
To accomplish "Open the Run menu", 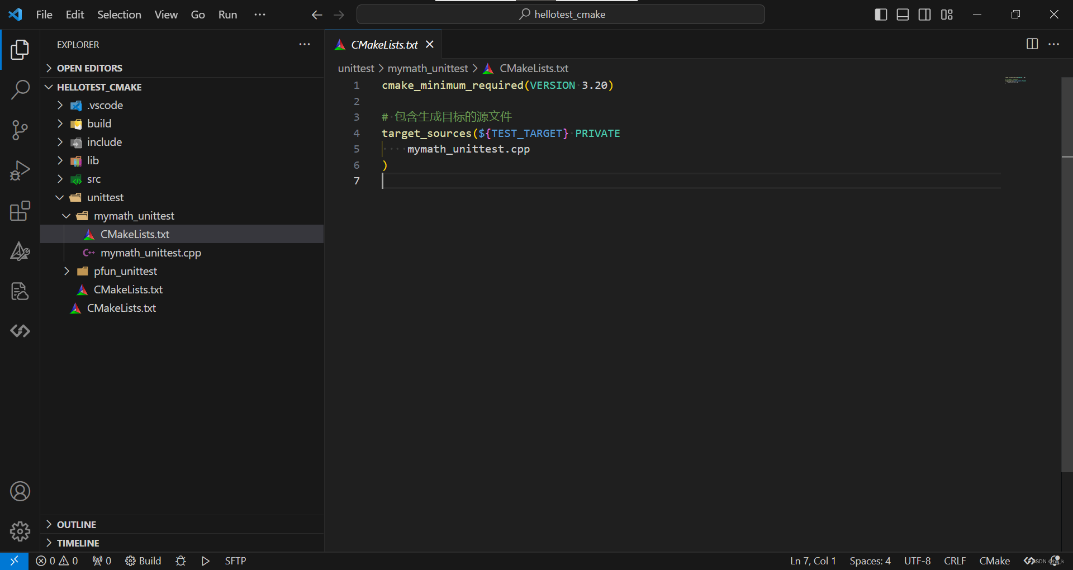I will point(227,15).
